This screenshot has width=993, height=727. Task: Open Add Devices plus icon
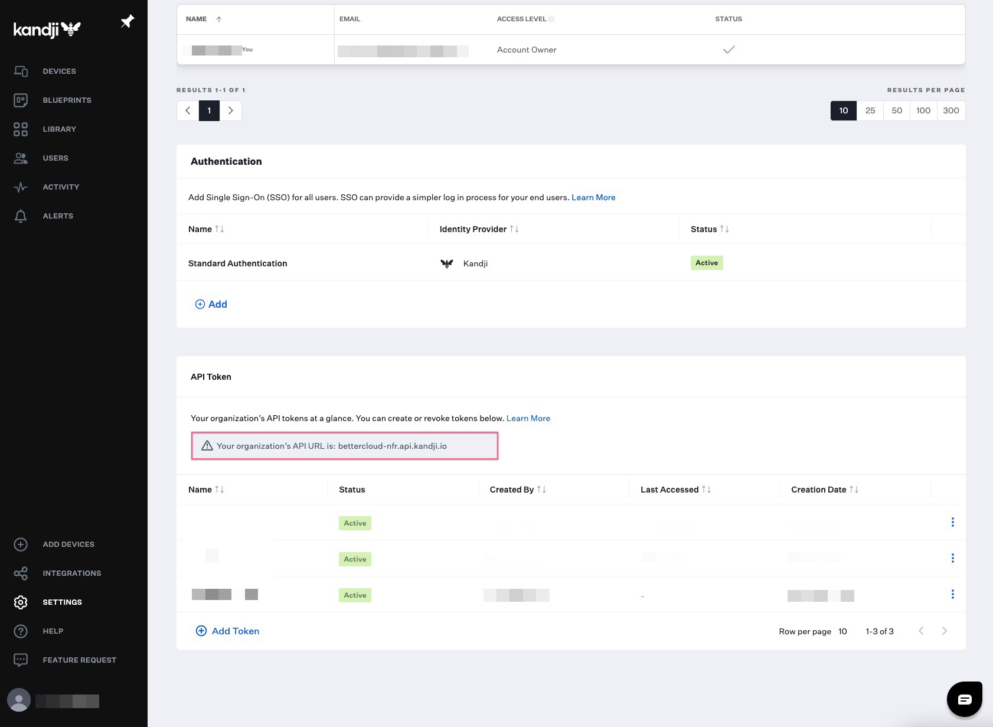21,544
